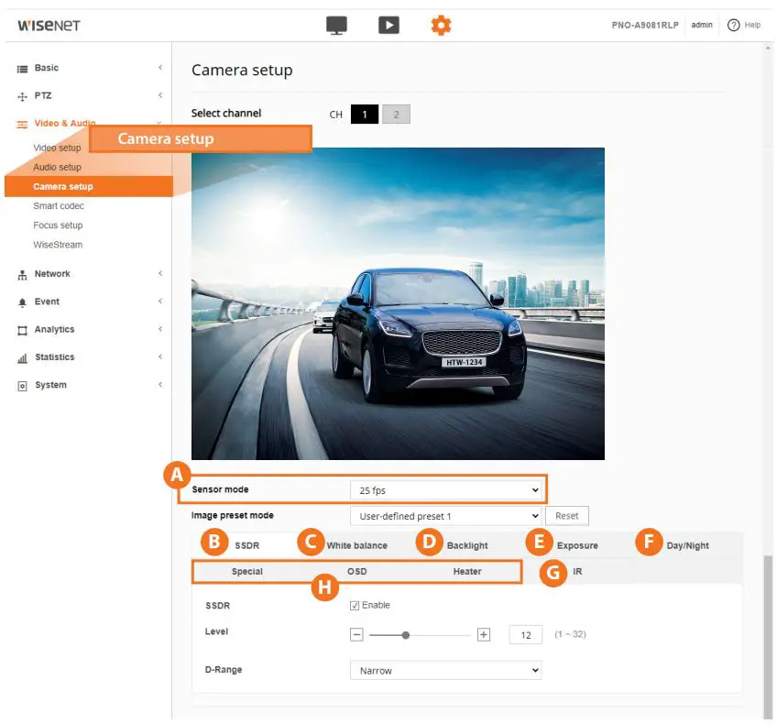Click the PTZ arrows icon
Image resolution: width=777 pixels, height=724 pixels.
pos(22,96)
